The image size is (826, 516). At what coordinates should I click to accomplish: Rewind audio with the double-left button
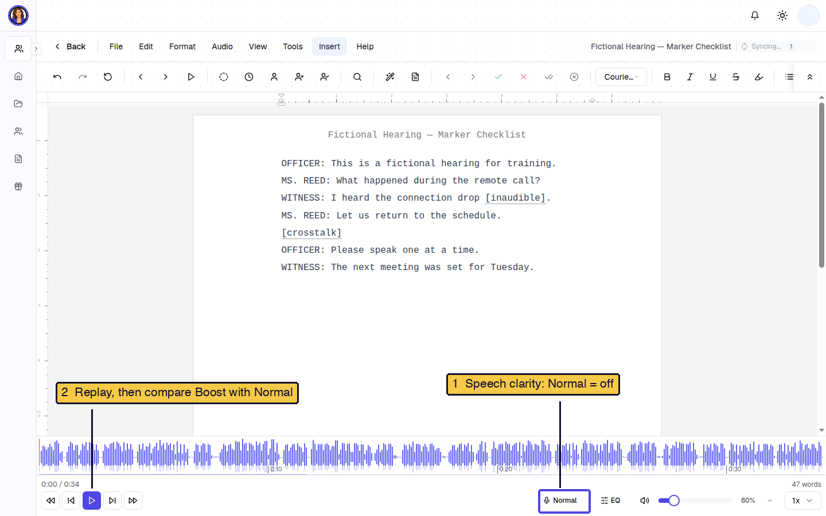click(x=50, y=501)
